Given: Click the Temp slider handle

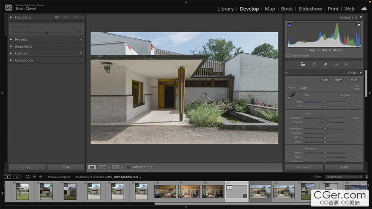Looking at the screenshot, I should pos(325,102).
